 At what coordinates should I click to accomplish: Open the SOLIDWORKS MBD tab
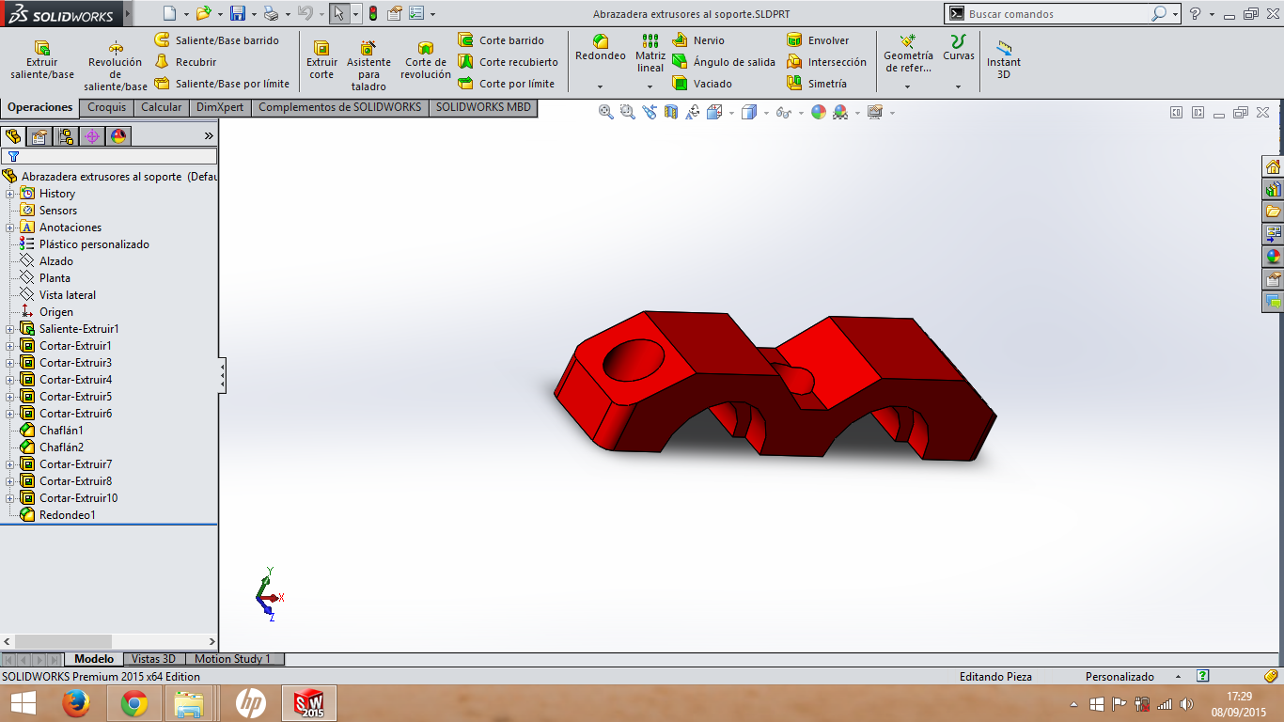(x=483, y=107)
